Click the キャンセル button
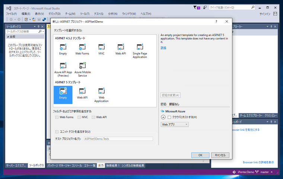Screen dimensions: 283x179 coord(220,155)
